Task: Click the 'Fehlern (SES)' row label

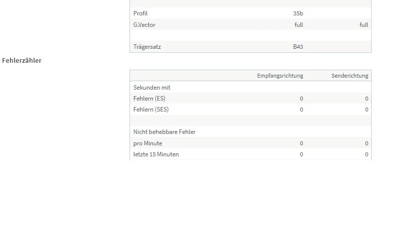Action: 151,110
